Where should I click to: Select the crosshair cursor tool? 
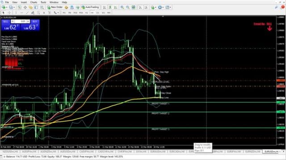tap(9, 13)
